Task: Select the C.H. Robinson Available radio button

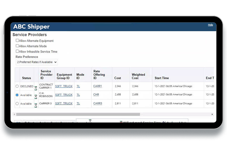Action: pos(17,95)
